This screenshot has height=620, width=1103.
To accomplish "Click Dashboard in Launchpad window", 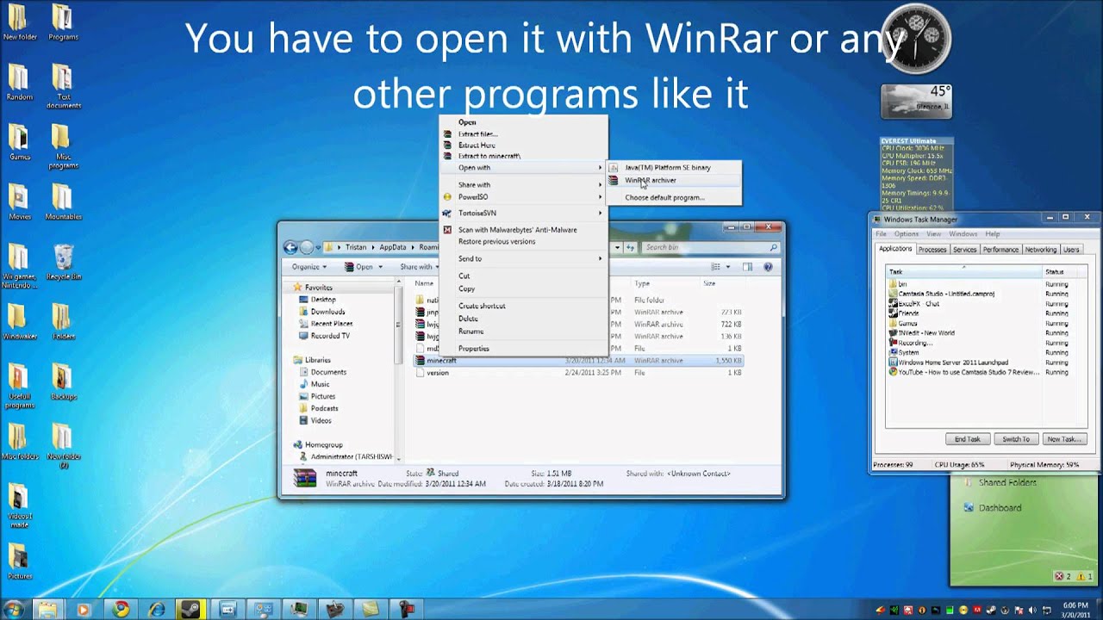I will pyautogui.click(x=1000, y=508).
